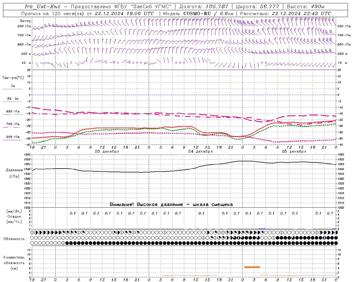Click the Тем-ра(°C) axis label
352x282 pixels.
[x=13, y=78]
